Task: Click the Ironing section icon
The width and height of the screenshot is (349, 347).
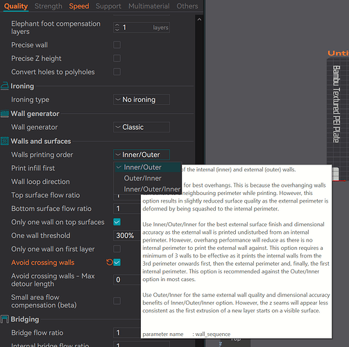Action: (x=5, y=86)
